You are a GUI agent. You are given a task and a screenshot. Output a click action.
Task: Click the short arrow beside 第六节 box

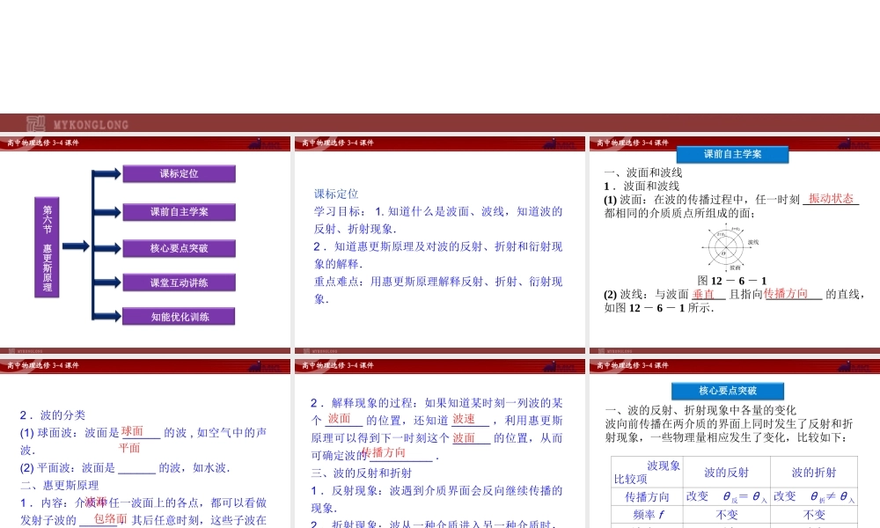[x=75, y=246]
